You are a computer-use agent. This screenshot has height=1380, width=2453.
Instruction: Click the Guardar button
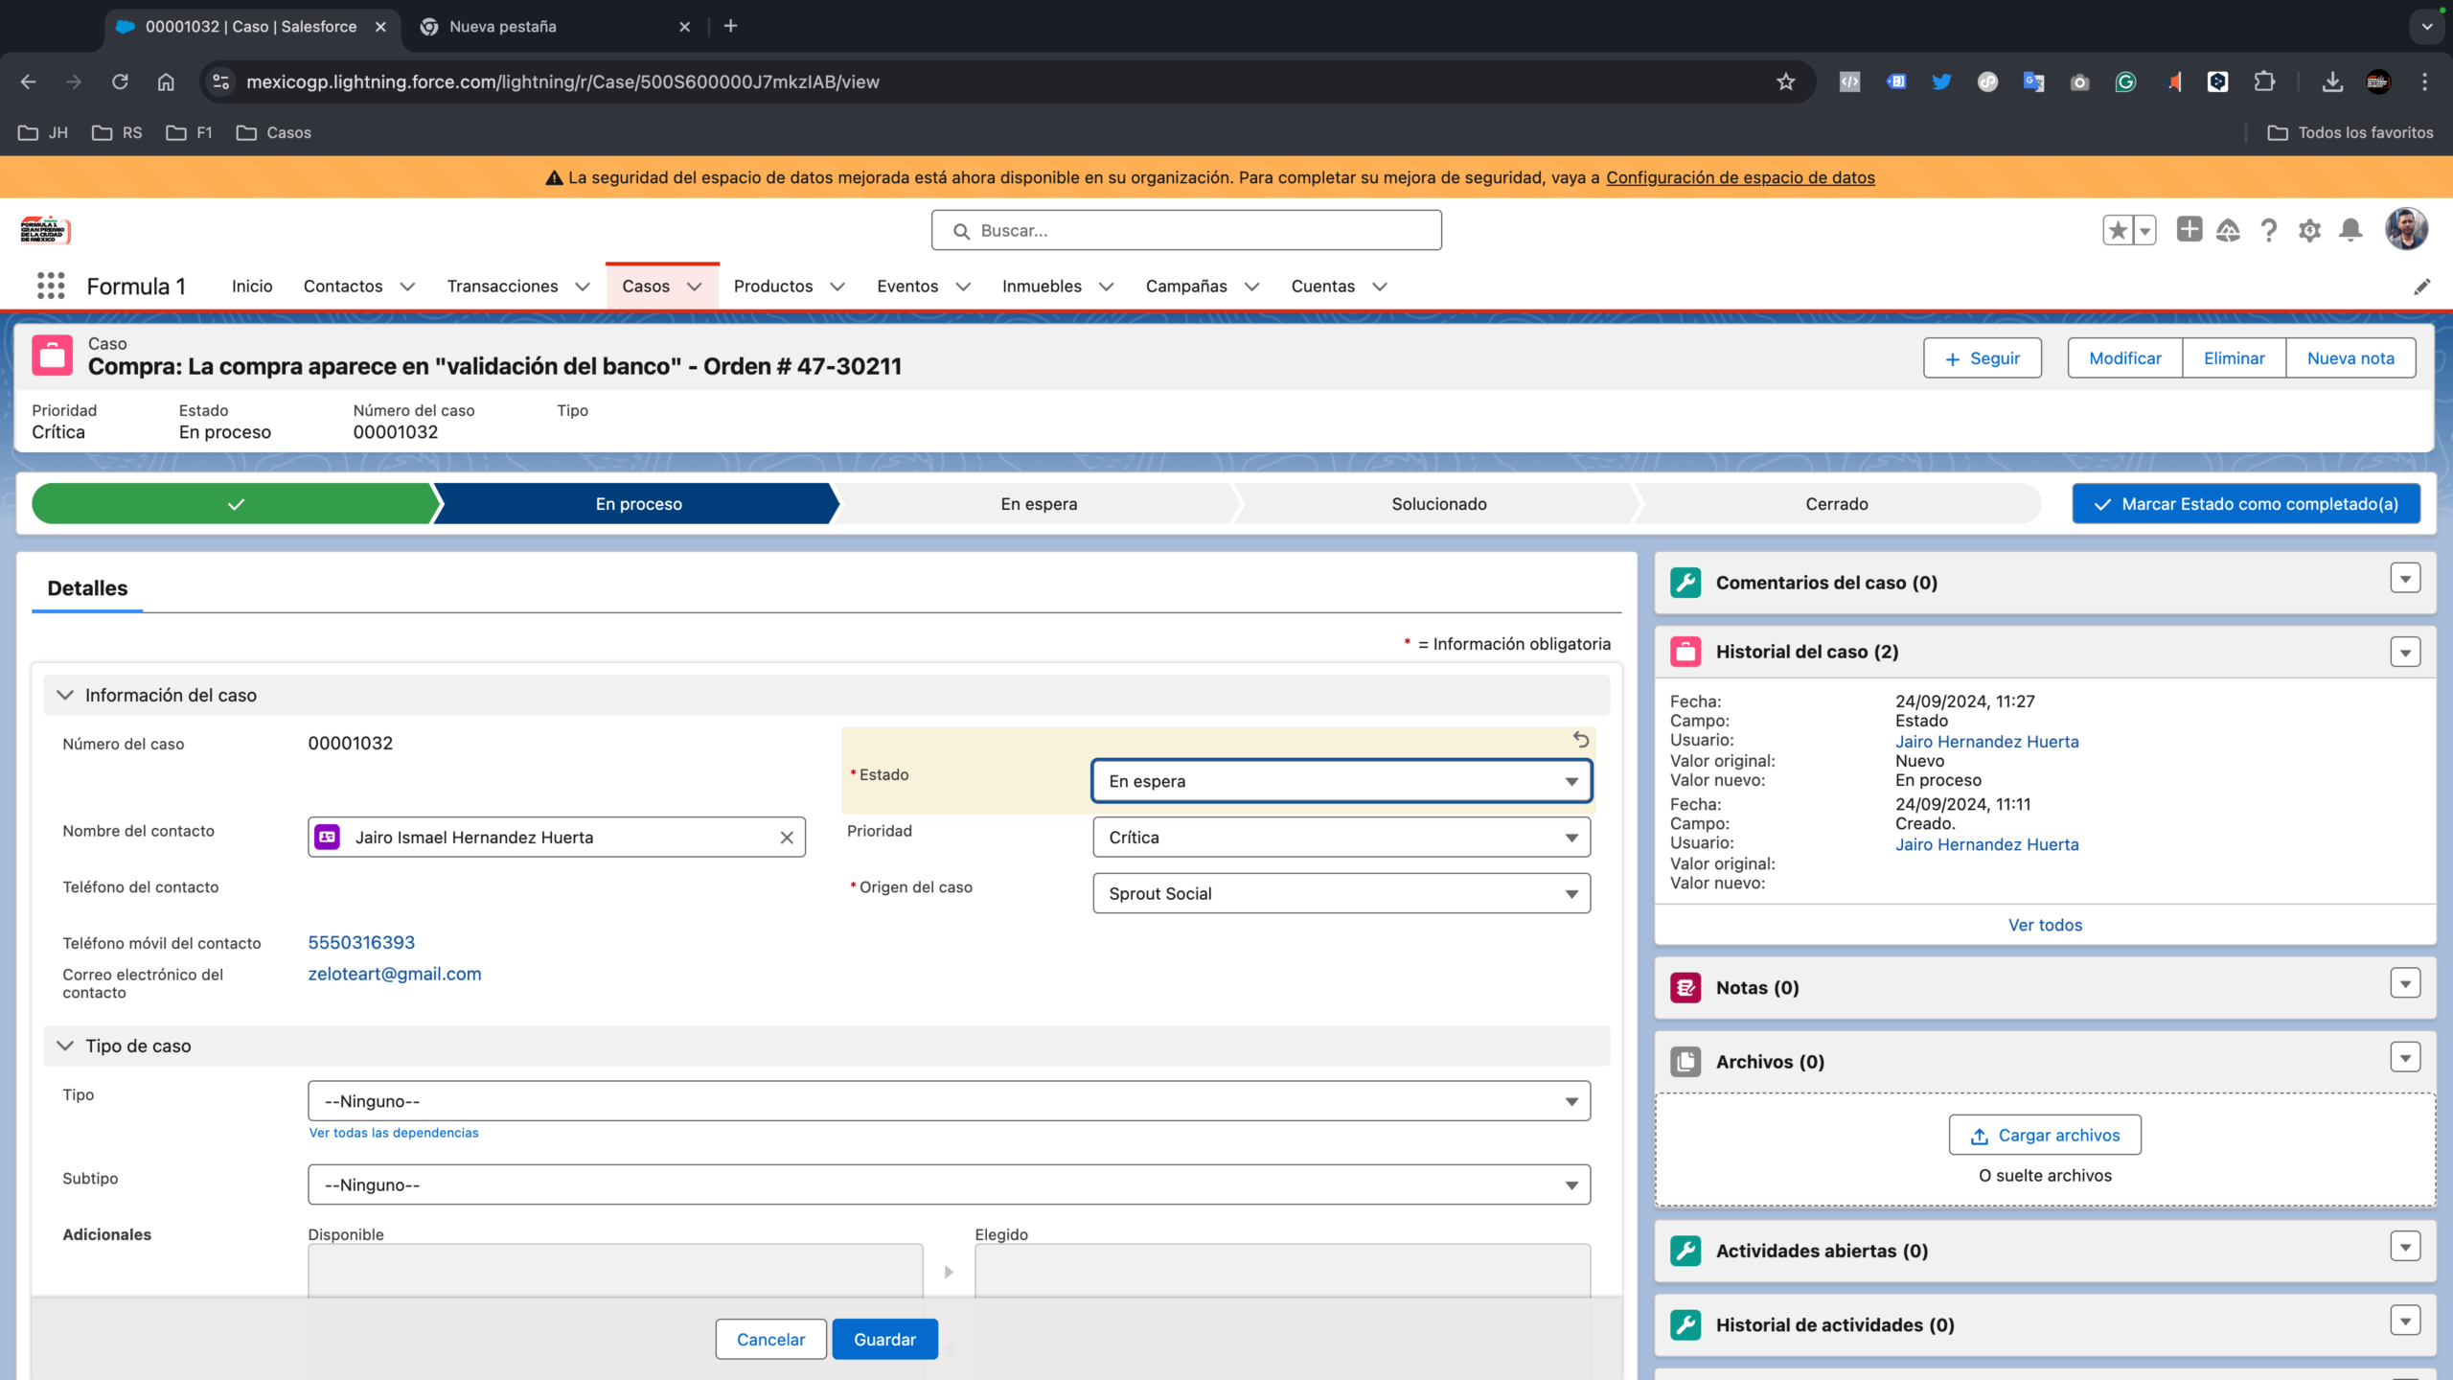[x=884, y=1340]
